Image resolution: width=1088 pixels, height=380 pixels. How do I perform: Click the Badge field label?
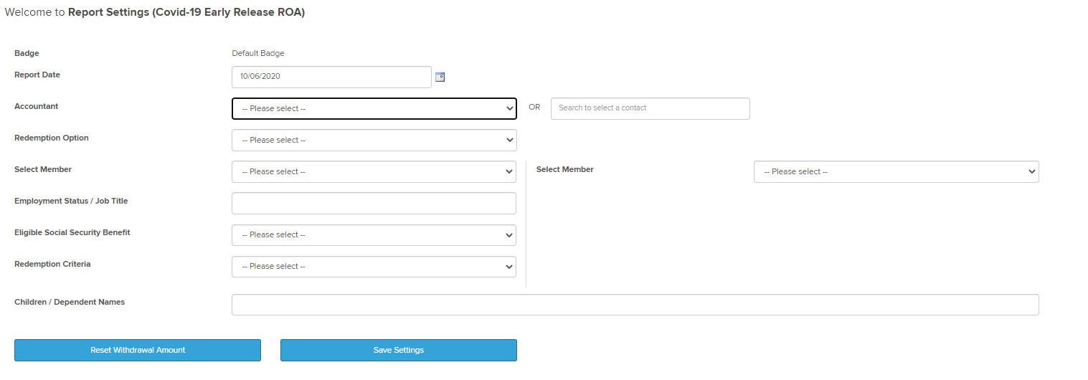pyautogui.click(x=27, y=53)
